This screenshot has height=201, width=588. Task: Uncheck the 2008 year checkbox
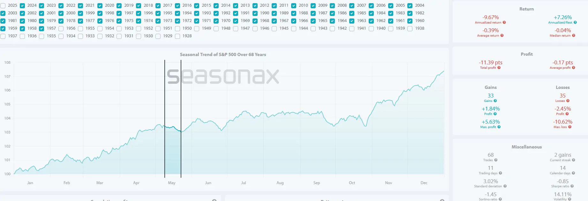click(332, 6)
